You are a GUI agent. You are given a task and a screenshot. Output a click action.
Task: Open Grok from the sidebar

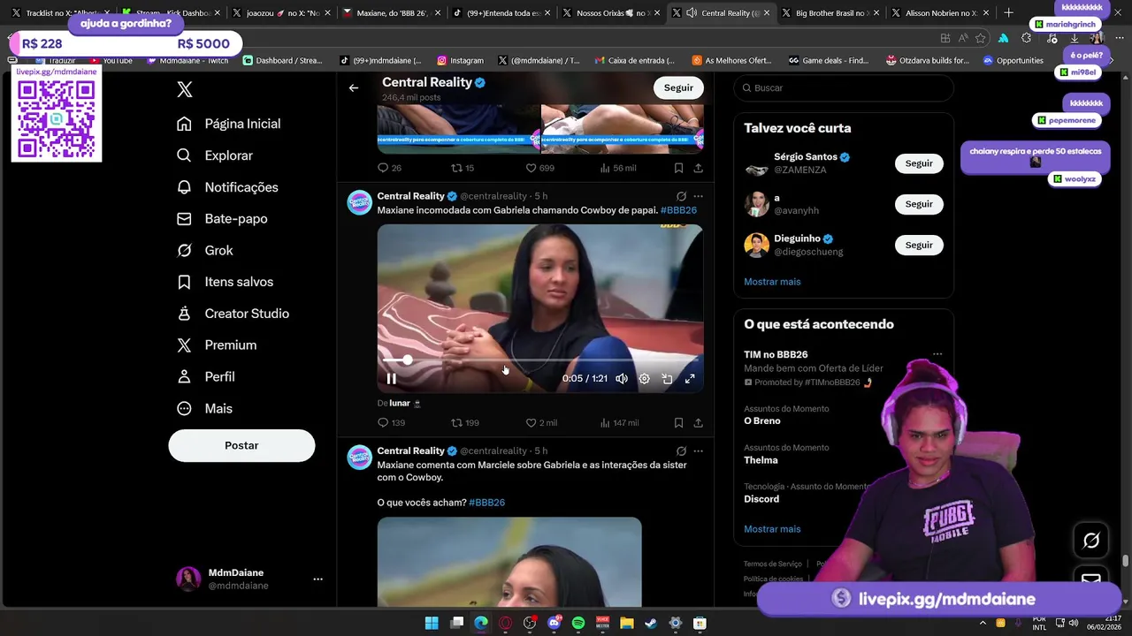click(204, 251)
